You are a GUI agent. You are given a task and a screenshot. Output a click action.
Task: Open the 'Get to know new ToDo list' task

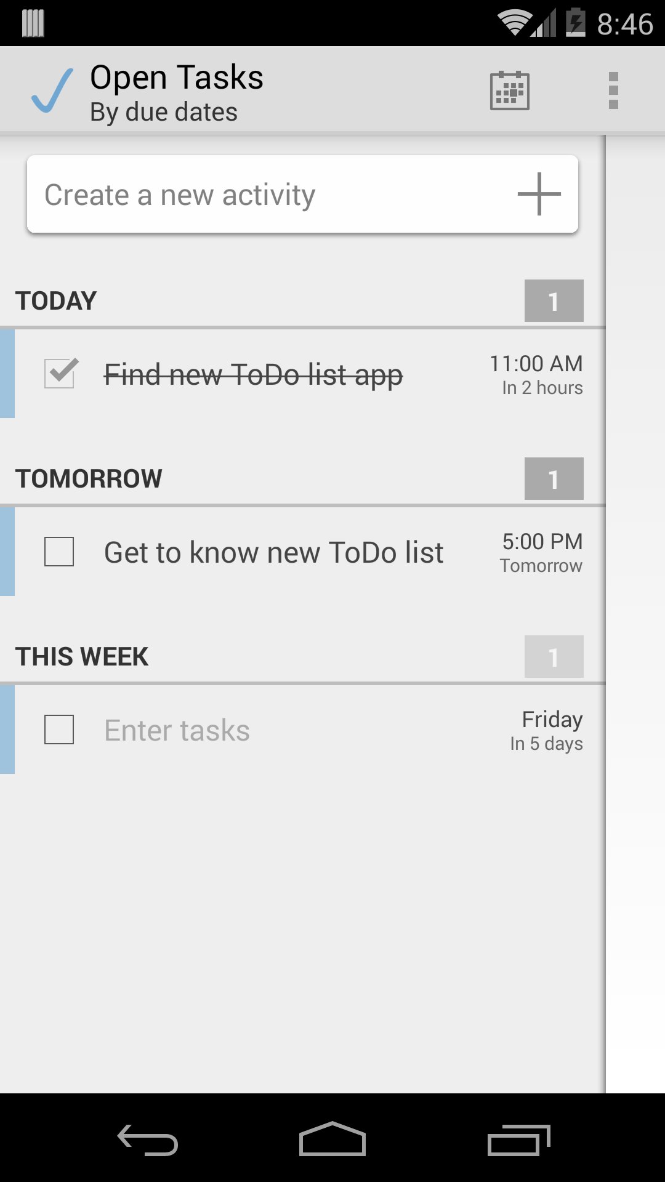[273, 552]
